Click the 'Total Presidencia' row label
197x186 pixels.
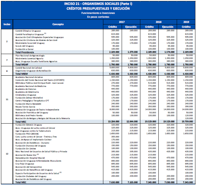[x=24, y=52]
